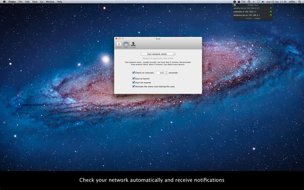
Task: Toggle Animate the menu icon during scan
Action: (x=133, y=87)
